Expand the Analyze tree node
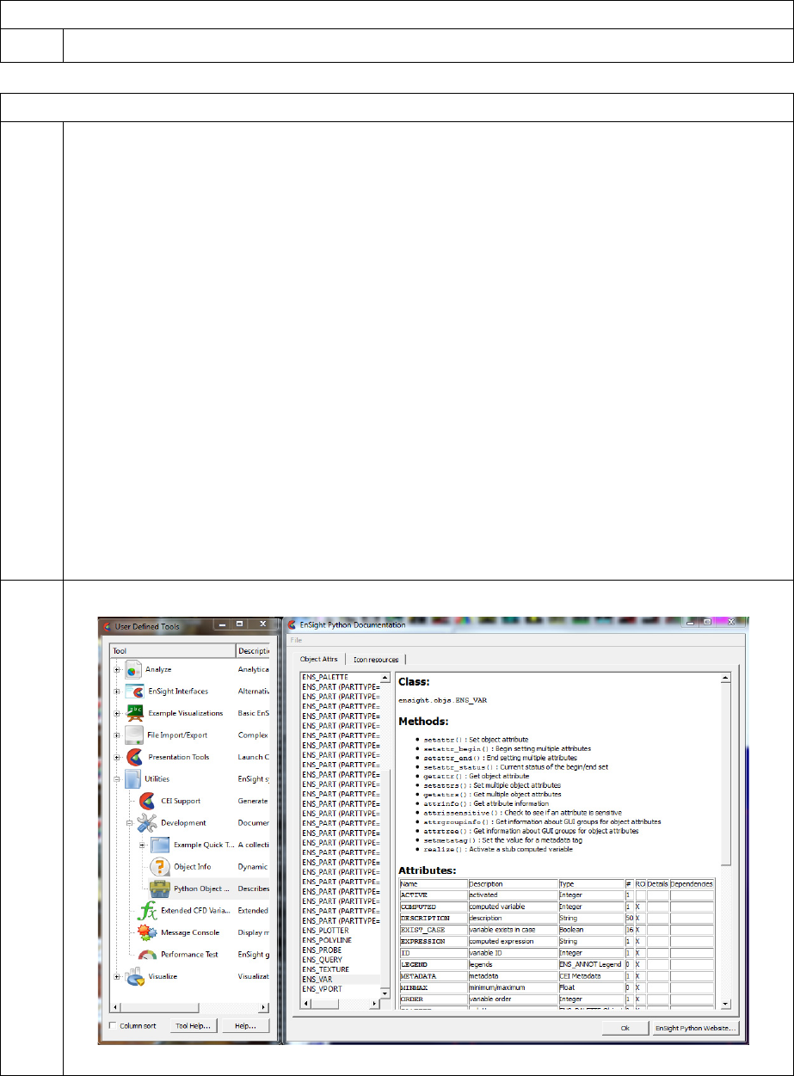The width and height of the screenshot is (794, 1076). (117, 669)
